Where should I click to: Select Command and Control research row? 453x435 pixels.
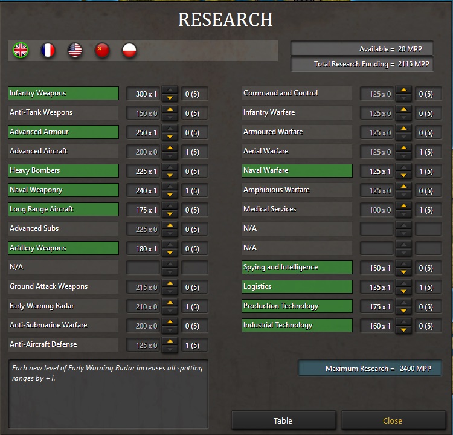click(x=297, y=94)
